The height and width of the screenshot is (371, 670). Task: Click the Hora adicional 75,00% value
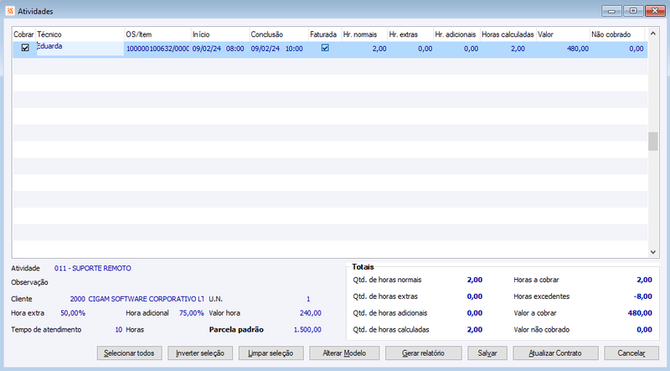coord(192,313)
